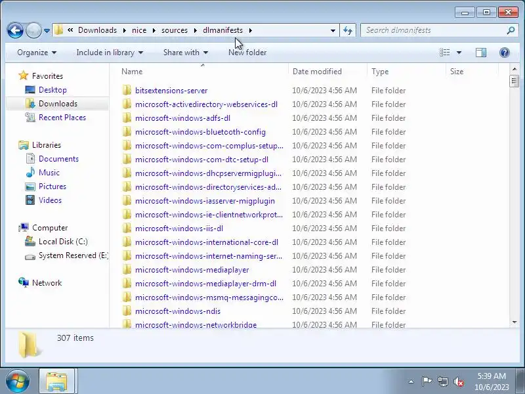
Task: Show hidden tray icons arrow
Action: [x=411, y=382]
